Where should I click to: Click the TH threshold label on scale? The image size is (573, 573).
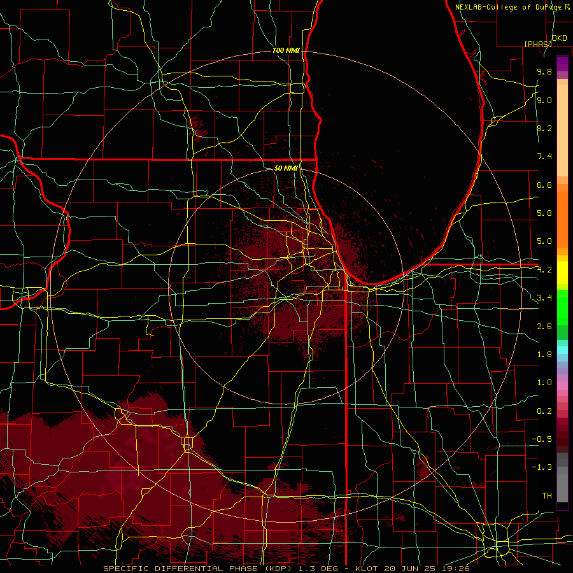[547, 496]
